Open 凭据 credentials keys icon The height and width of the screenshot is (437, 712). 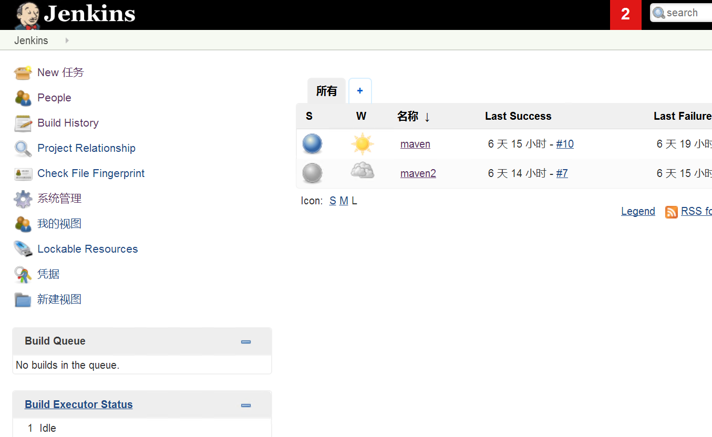pos(23,274)
